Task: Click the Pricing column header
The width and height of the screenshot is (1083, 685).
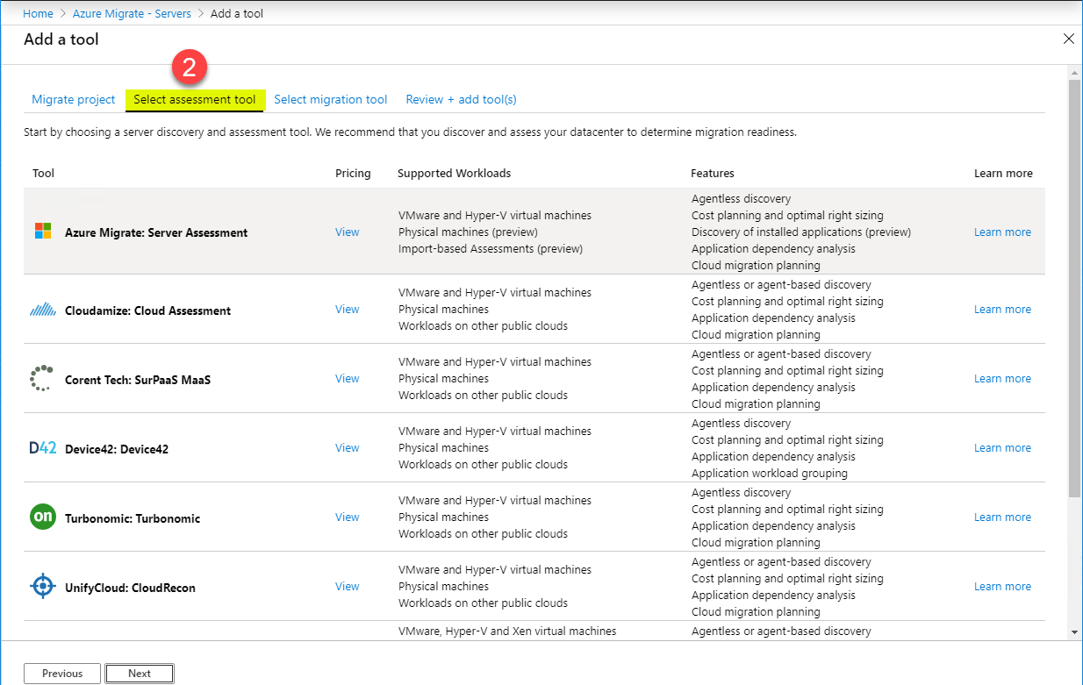Action: coord(353,174)
